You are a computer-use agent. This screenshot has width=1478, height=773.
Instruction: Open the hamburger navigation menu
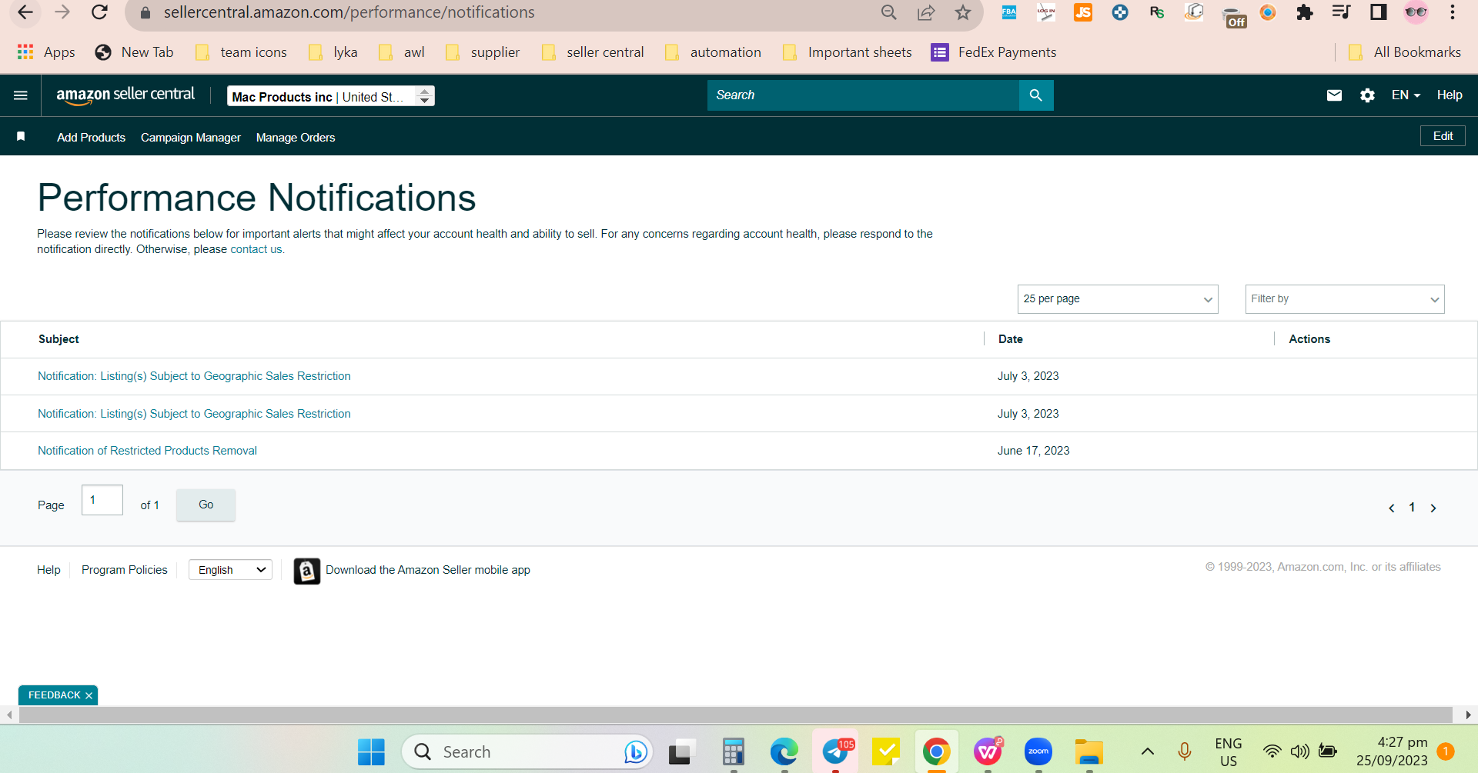21,95
